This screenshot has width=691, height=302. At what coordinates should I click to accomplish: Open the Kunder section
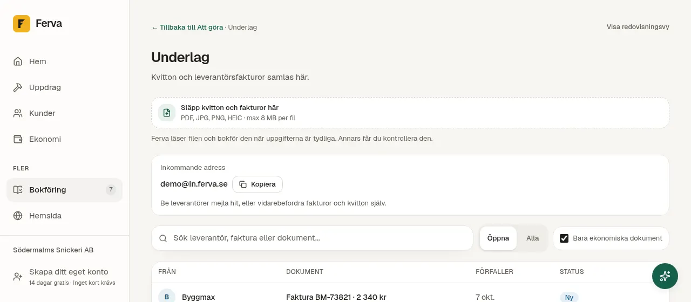(x=64, y=113)
